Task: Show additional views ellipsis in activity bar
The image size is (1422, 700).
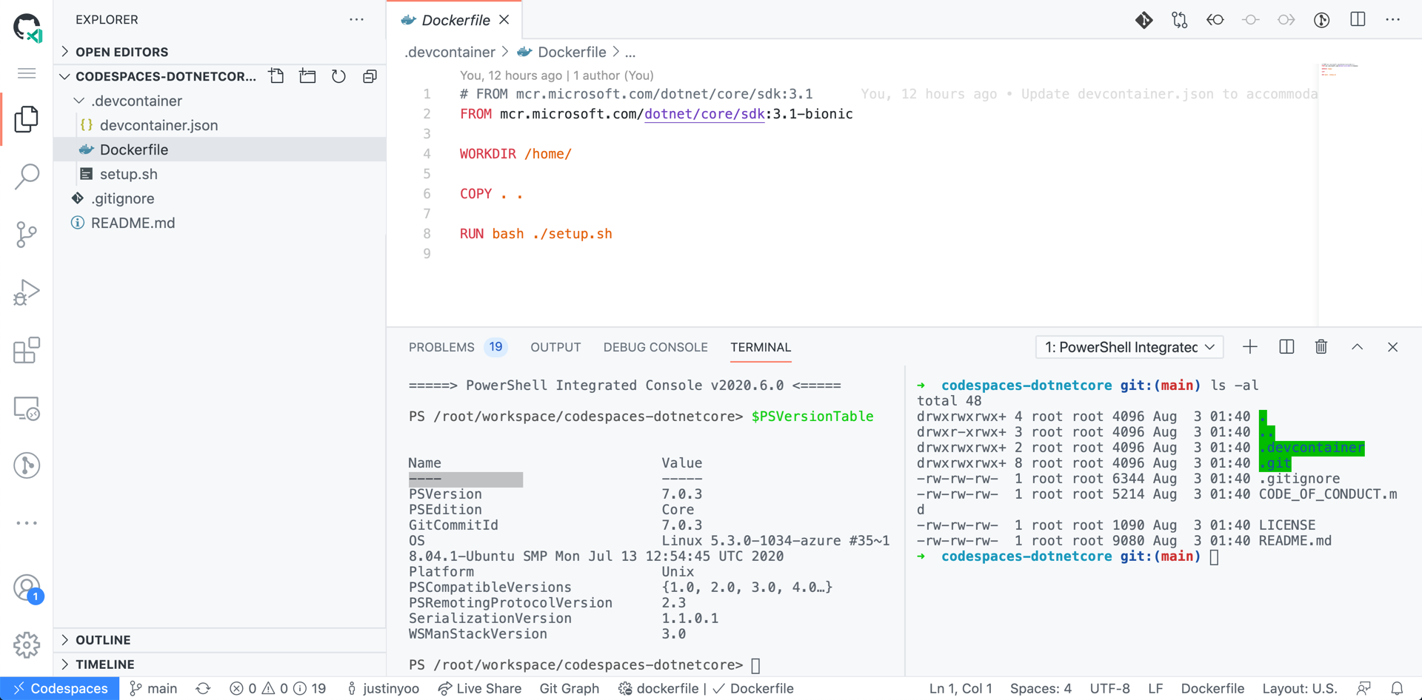Action: (27, 523)
